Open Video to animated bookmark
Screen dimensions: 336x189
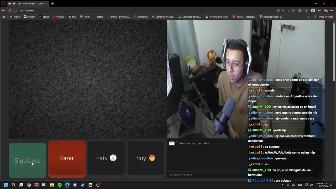click(217, 17)
